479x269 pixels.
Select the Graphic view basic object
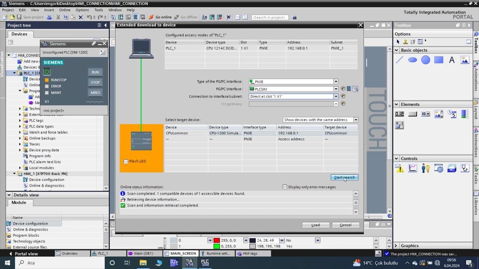[x=465, y=60]
